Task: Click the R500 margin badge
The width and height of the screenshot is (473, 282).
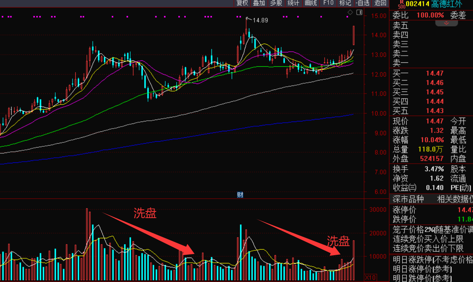Action: point(401,4)
